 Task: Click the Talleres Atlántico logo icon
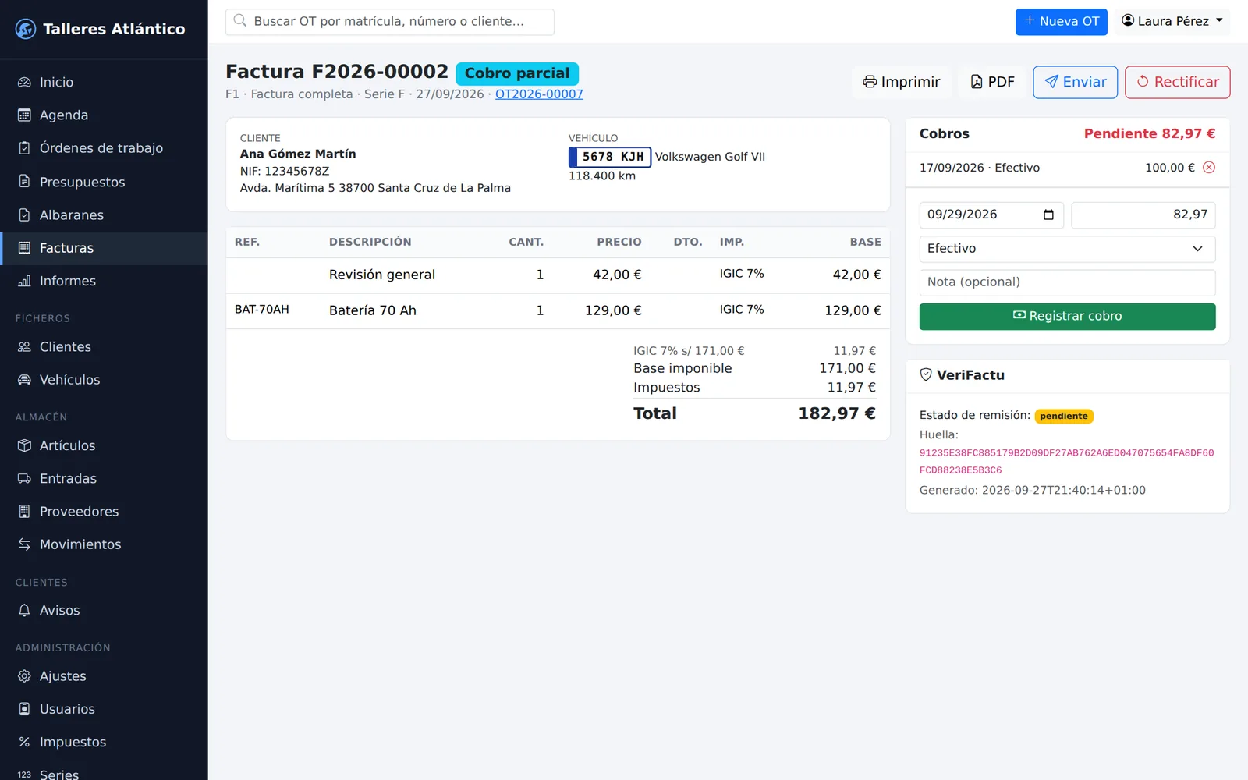pos(26,29)
